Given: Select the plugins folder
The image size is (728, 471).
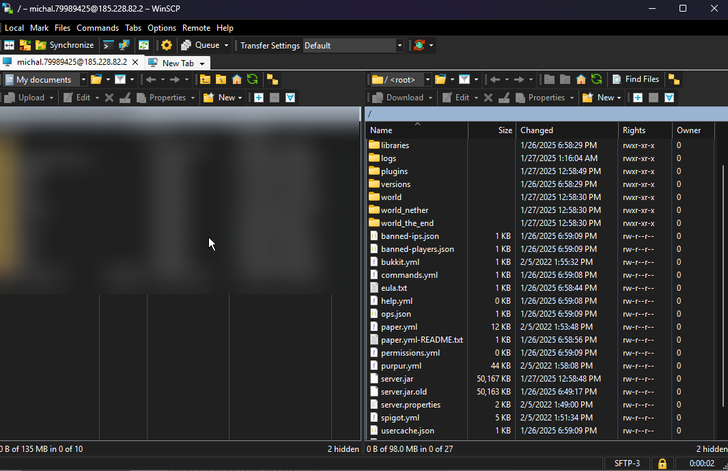Looking at the screenshot, I should [x=394, y=171].
